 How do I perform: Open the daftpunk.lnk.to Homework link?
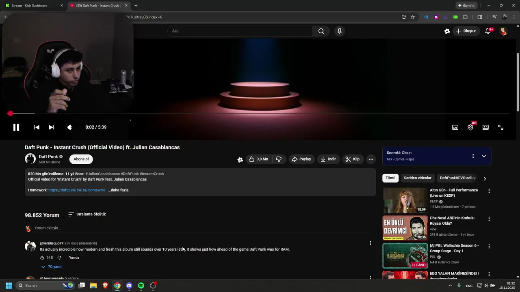77,190
